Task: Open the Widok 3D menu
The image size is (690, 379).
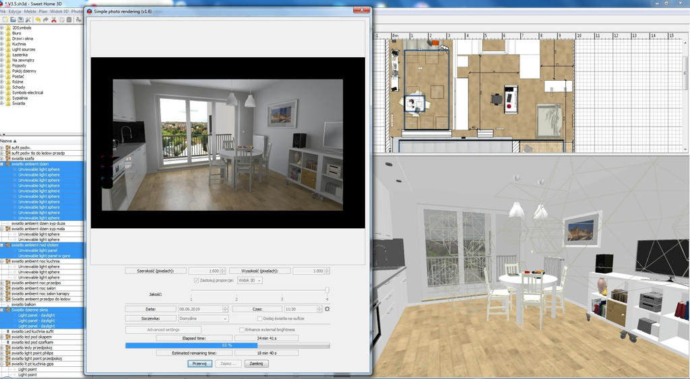Action: tap(59, 11)
